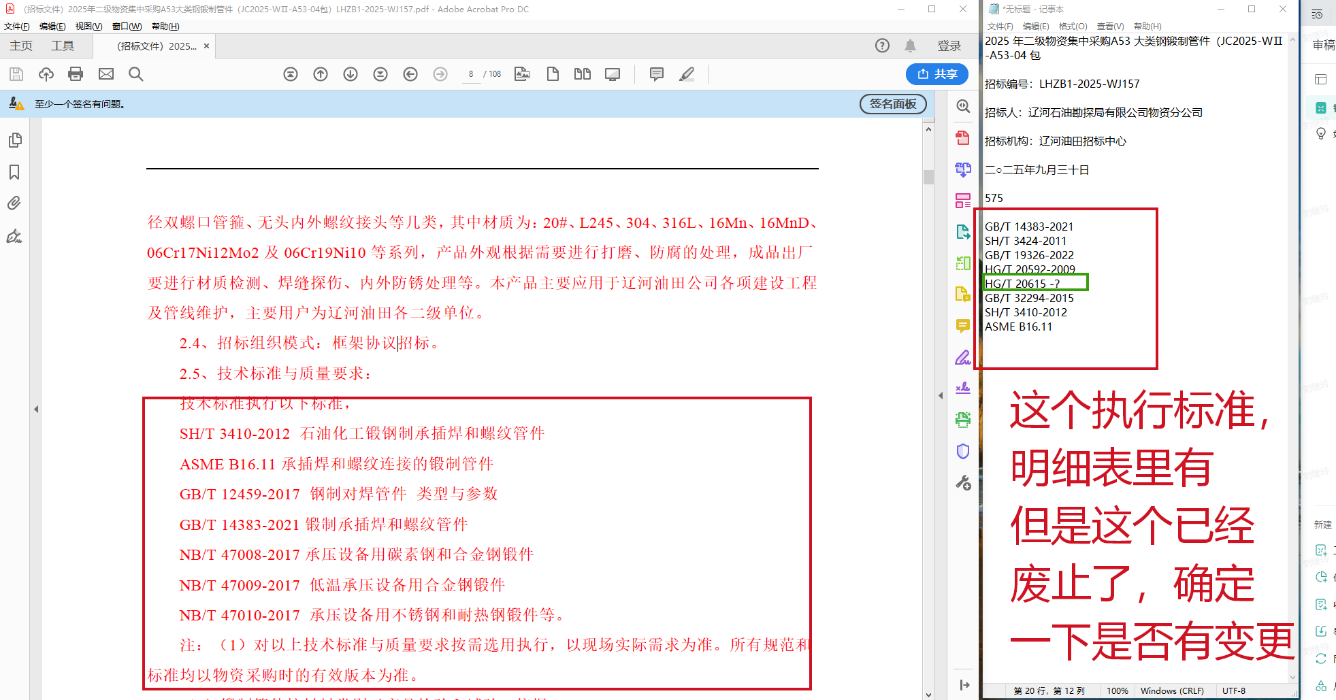Select the highlight text tool
The width and height of the screenshot is (1336, 700).
687,74
